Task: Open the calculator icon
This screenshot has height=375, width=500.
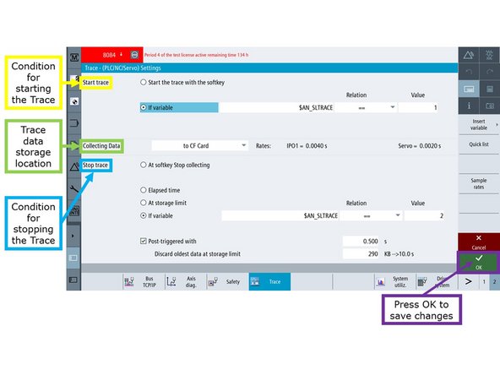Action: point(490,90)
